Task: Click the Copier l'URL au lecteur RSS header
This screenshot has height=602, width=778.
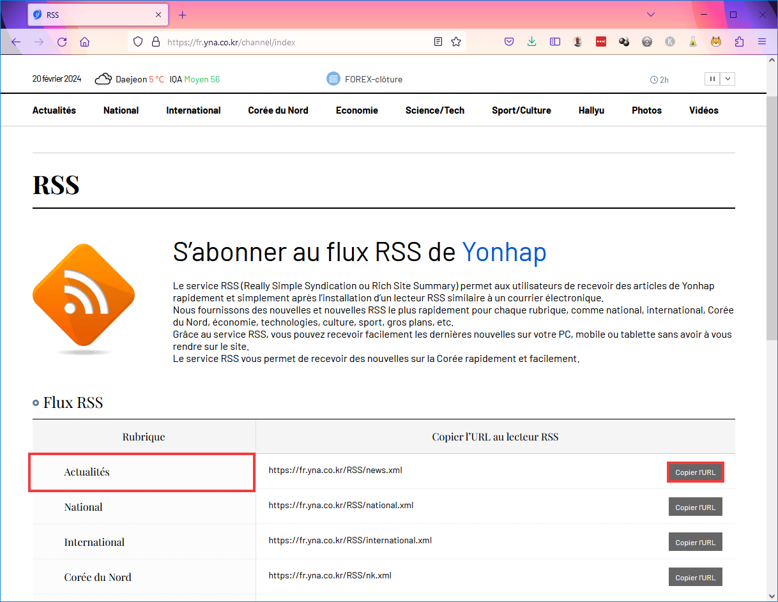Action: coord(495,437)
